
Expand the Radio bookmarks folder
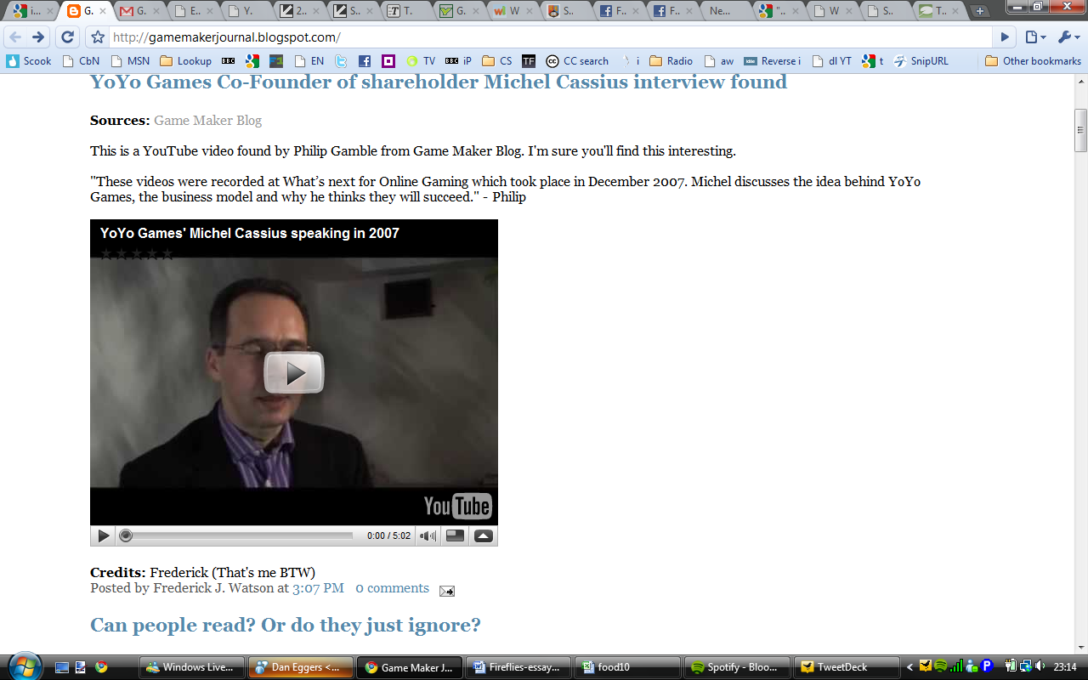[671, 61]
